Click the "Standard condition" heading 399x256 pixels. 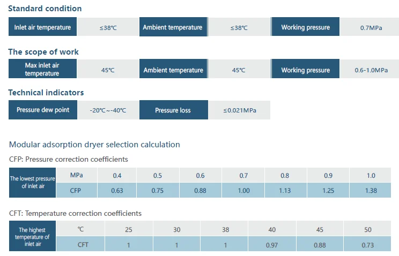tap(45, 9)
